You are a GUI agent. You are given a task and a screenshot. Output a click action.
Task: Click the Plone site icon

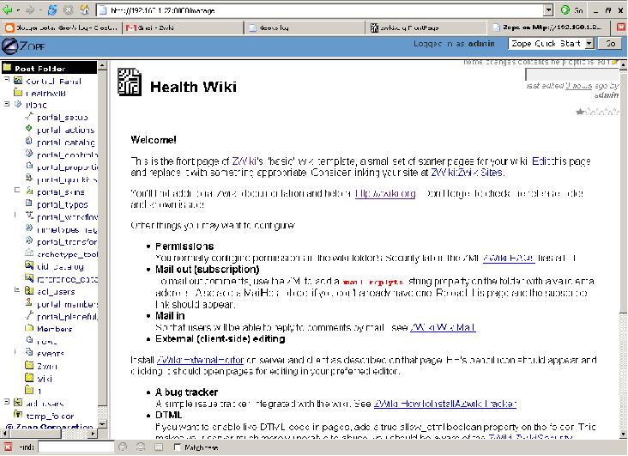point(18,104)
